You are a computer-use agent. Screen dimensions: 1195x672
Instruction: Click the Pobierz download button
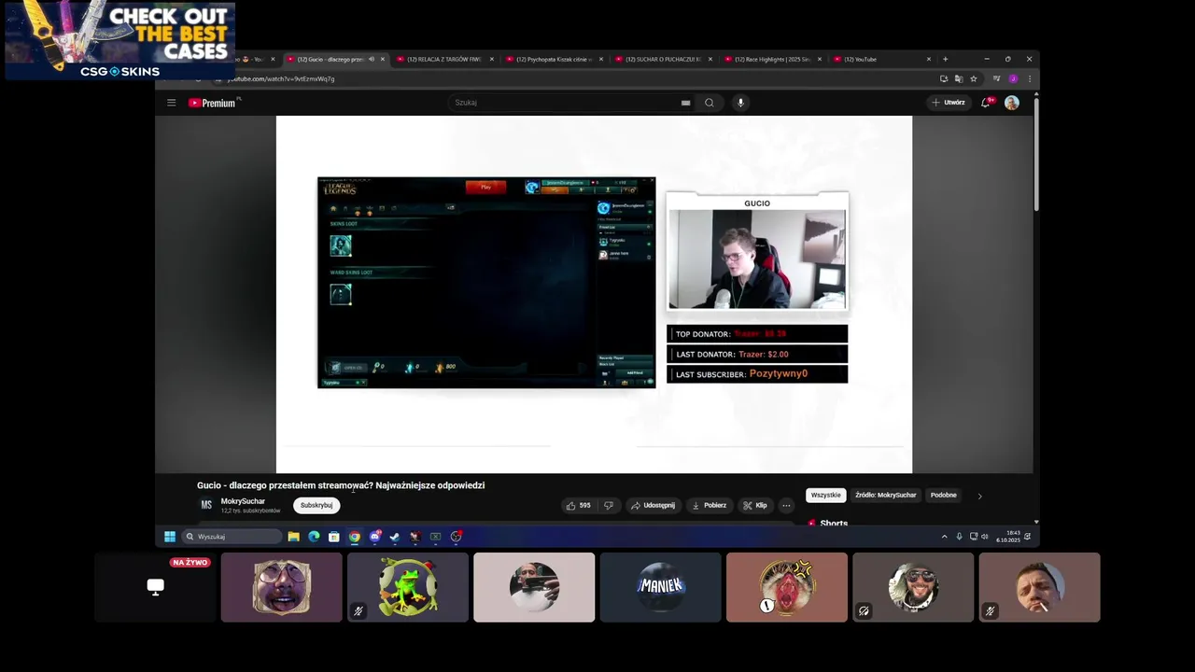(x=708, y=505)
